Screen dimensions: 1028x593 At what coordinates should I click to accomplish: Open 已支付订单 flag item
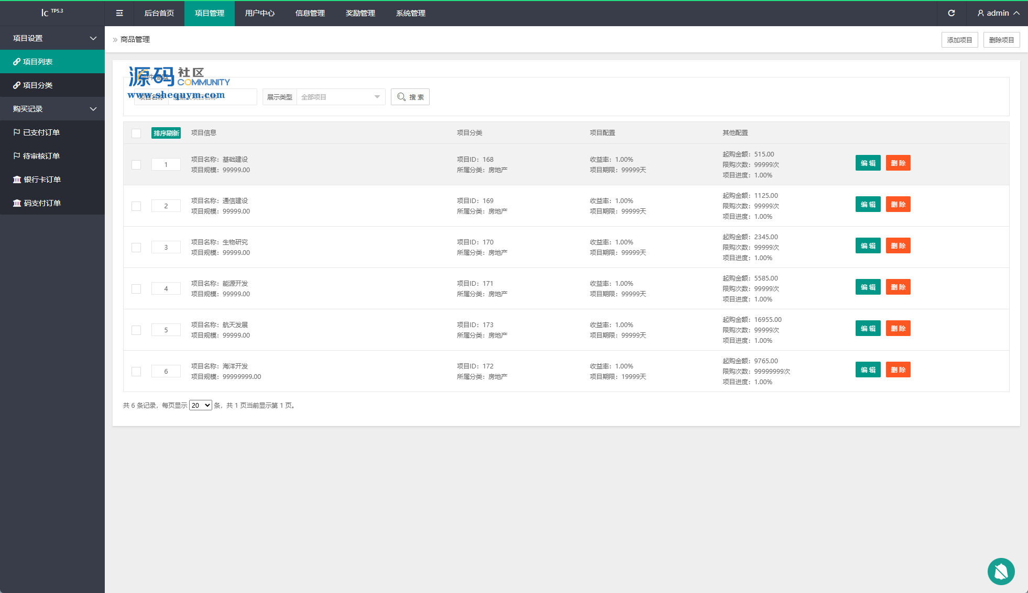coord(41,132)
